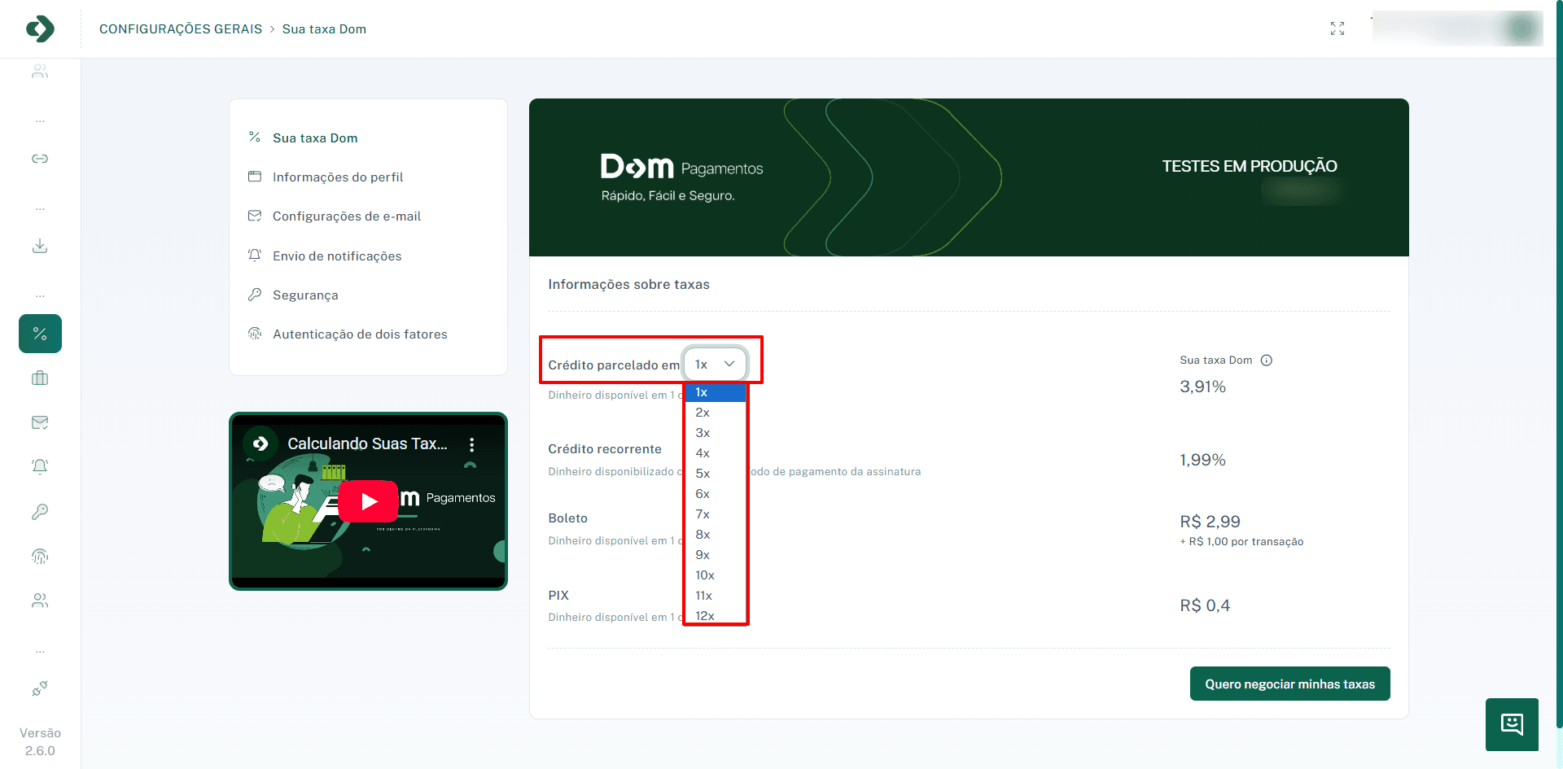Image resolution: width=1563 pixels, height=769 pixels.
Task: Click the bell notifications icon in sidebar
Action: [40, 466]
